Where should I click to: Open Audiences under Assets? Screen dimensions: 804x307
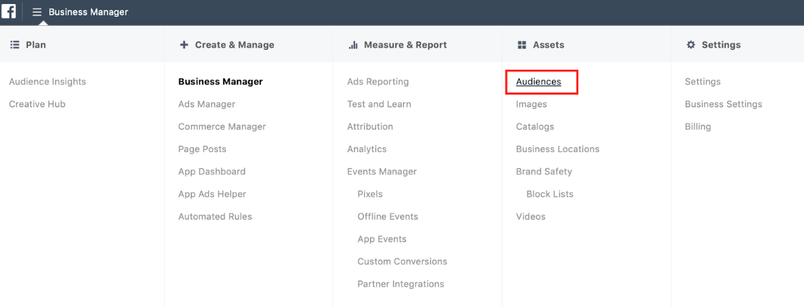pos(539,82)
